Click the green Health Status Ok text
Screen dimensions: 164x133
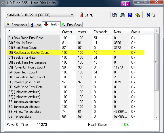[x=126, y=125]
